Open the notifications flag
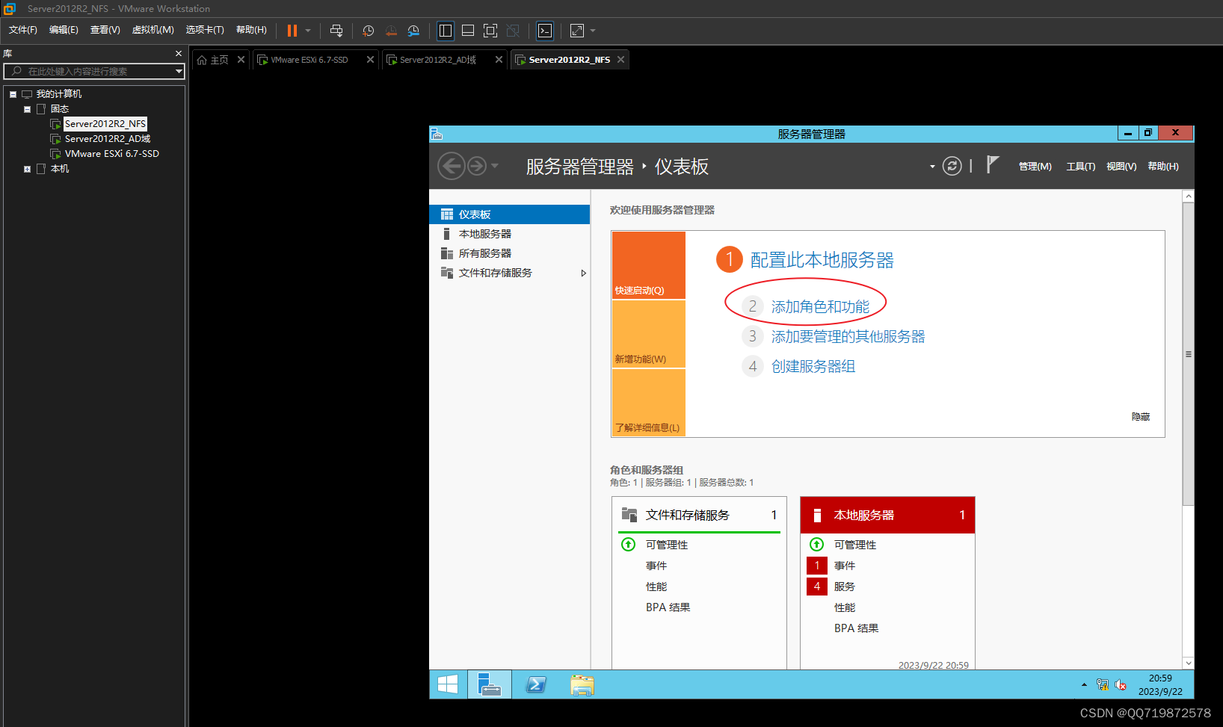Viewport: 1223px width, 727px height. [x=993, y=165]
